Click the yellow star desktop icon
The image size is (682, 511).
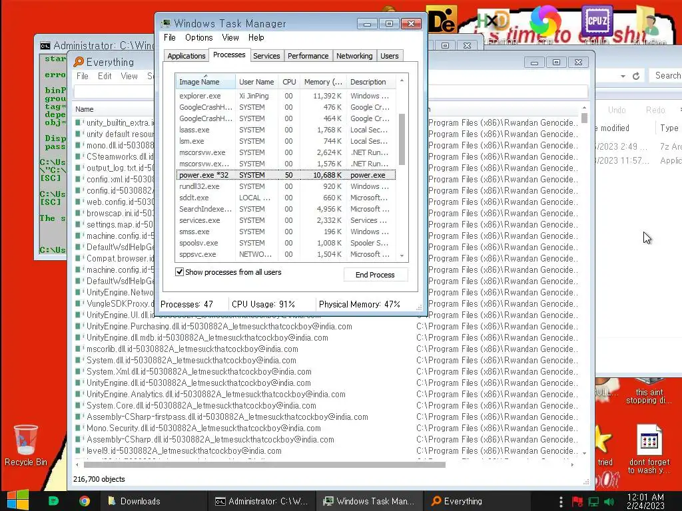[x=603, y=439]
